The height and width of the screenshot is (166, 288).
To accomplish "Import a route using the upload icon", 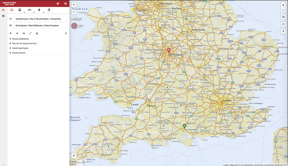I will pyautogui.click(x=36, y=33).
